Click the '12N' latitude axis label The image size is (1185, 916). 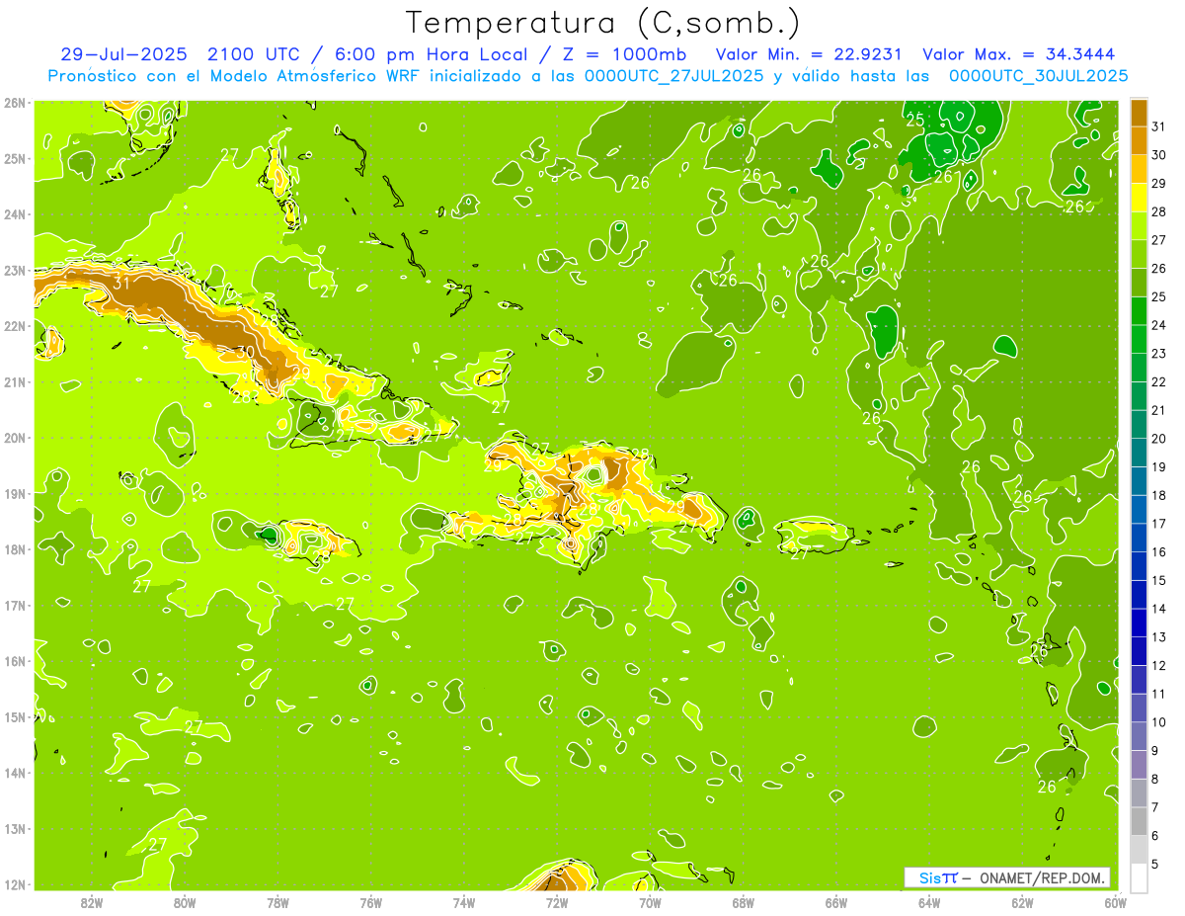[x=15, y=884]
